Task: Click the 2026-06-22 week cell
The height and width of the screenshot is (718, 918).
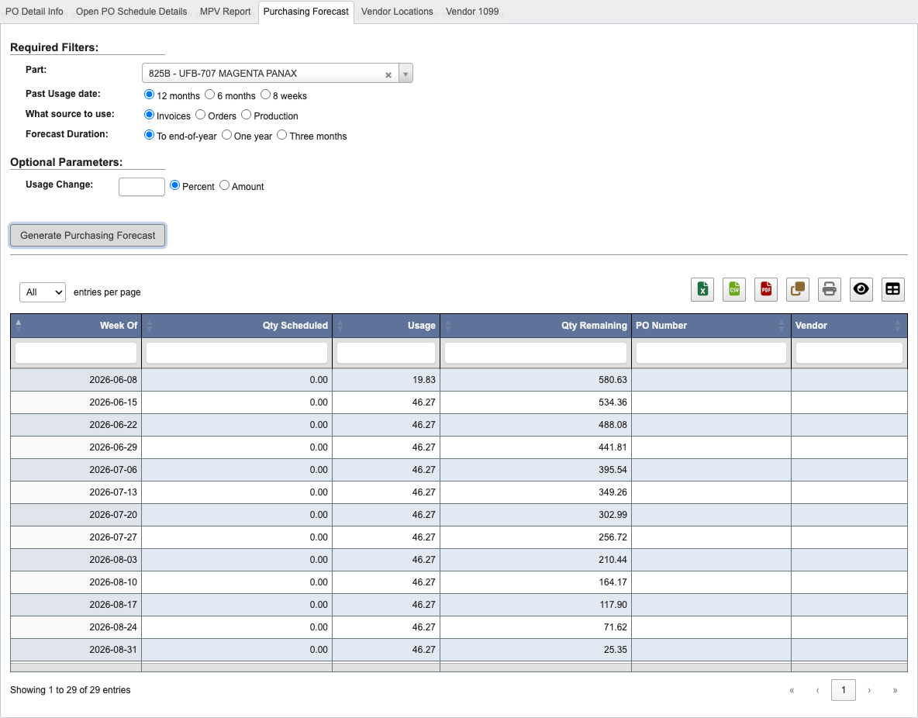Action: (76, 425)
